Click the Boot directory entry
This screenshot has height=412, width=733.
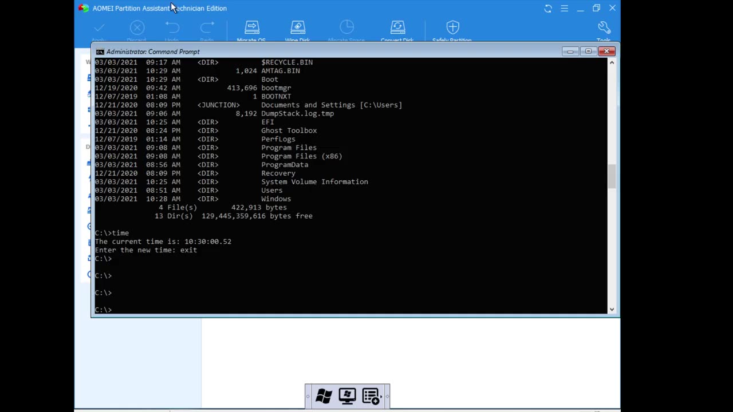[x=270, y=80]
